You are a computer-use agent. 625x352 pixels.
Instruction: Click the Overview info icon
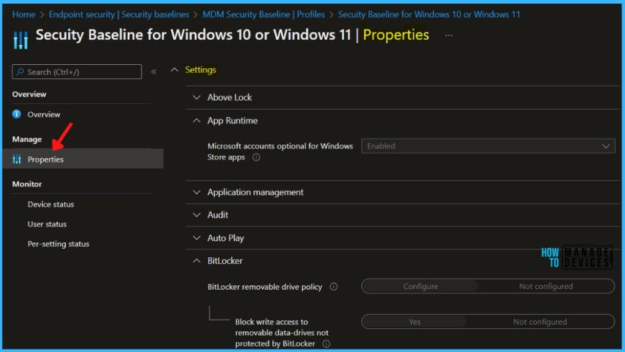point(16,114)
